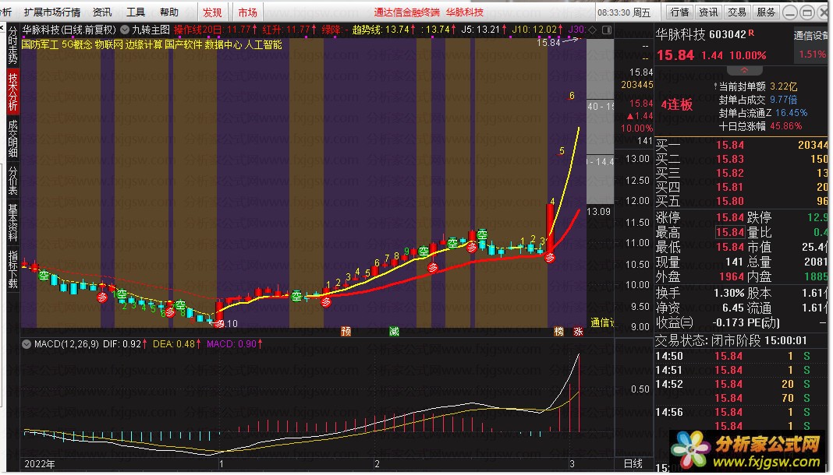This screenshot has height=475, width=833.
Task: Select the 成交明细 sidebar tab
Action: click(x=12, y=138)
